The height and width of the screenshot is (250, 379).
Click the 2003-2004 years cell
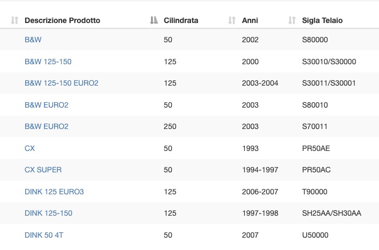tap(260, 83)
